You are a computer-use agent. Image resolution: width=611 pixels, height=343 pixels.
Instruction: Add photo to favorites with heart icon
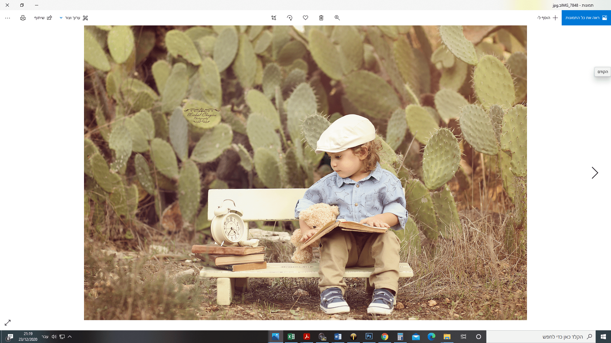click(x=305, y=18)
